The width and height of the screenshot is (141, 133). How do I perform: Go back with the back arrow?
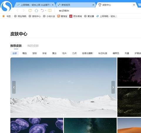tap(18, 11)
